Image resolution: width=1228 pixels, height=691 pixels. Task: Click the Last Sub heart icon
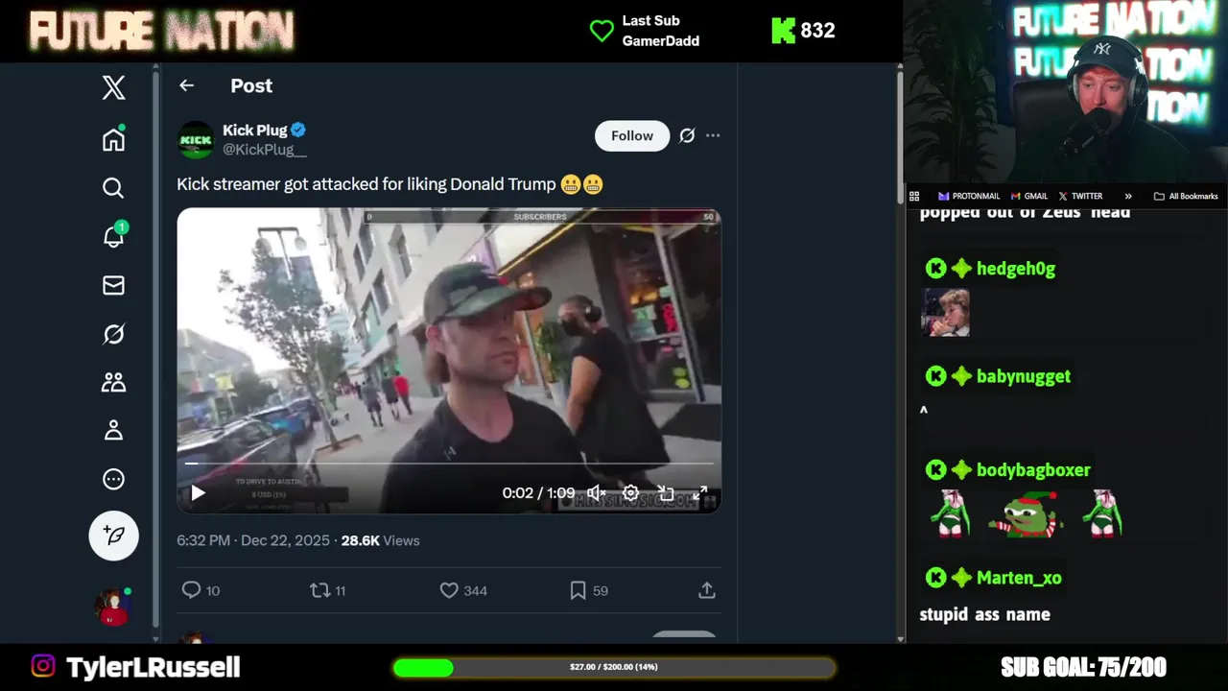[602, 31]
